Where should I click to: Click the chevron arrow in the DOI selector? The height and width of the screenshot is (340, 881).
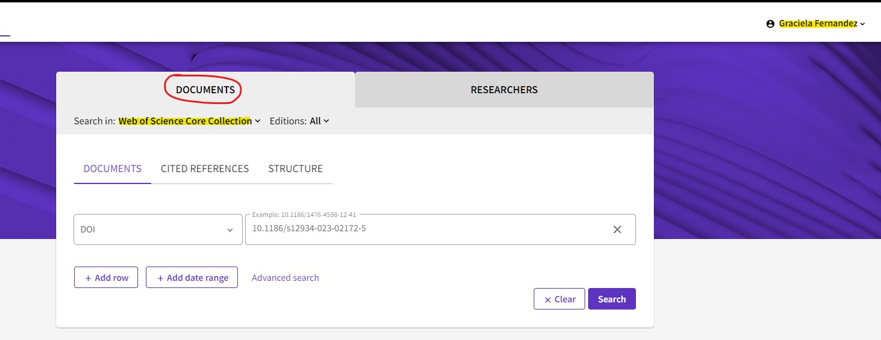tap(230, 230)
